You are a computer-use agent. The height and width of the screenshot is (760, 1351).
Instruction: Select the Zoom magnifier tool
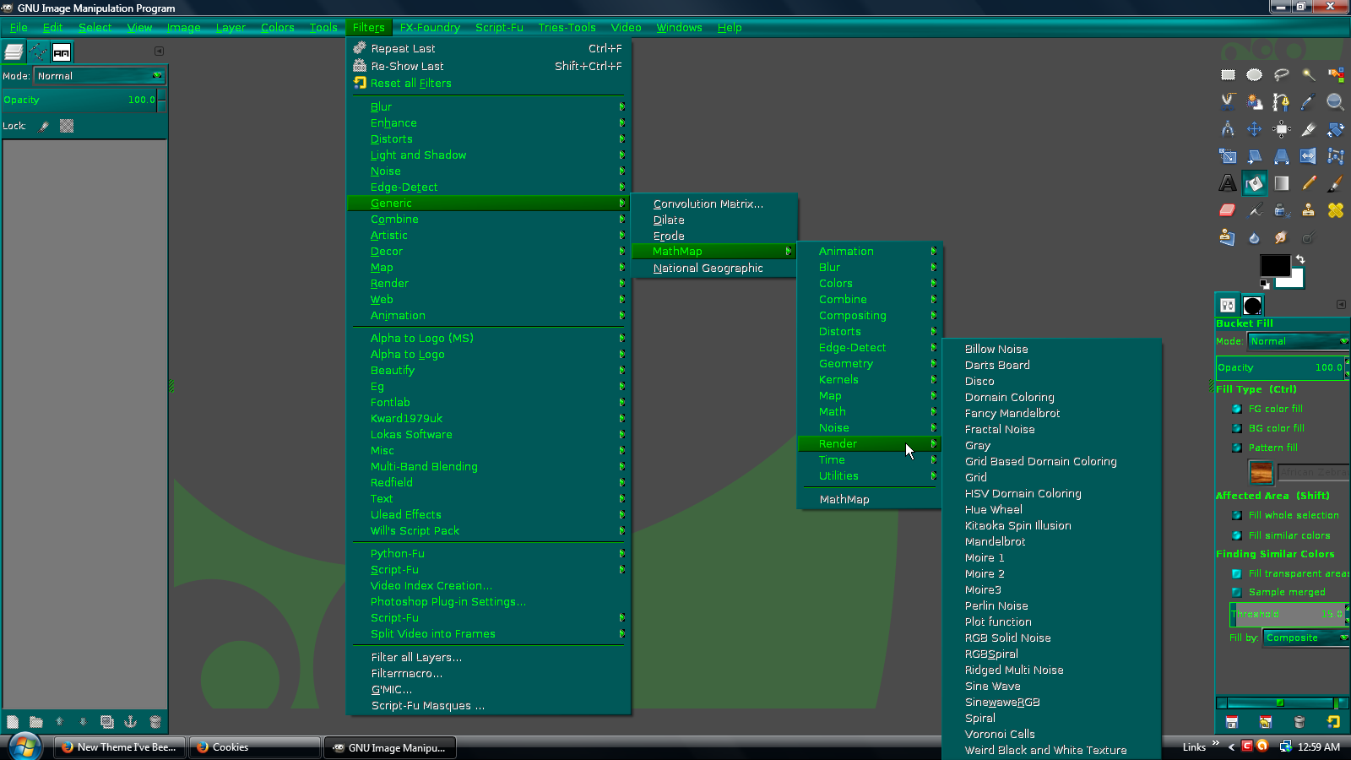[1336, 102]
